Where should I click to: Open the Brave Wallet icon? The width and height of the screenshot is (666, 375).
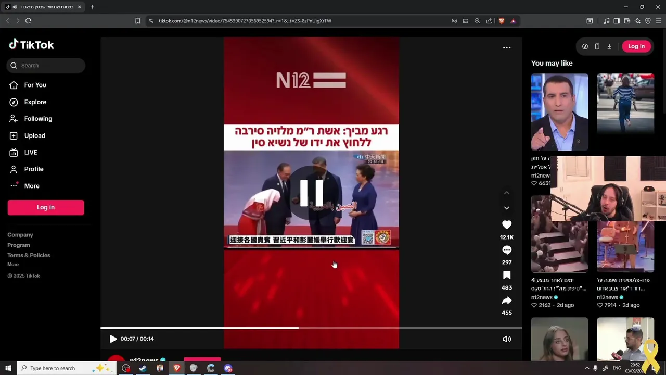pos(627,21)
